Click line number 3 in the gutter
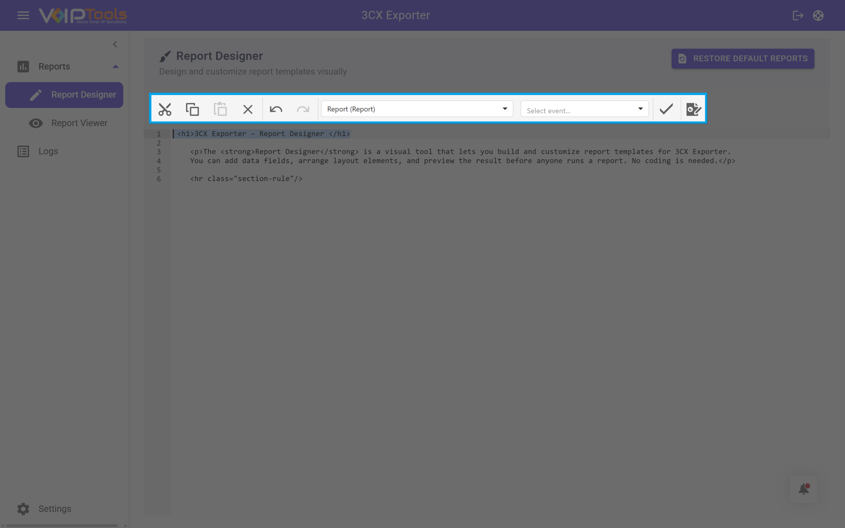This screenshot has height=528, width=845. pos(159,152)
